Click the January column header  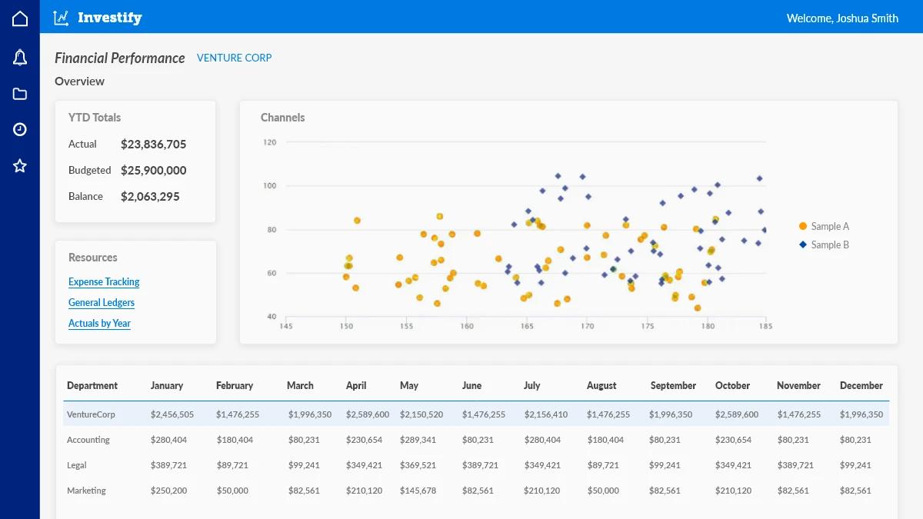point(167,385)
